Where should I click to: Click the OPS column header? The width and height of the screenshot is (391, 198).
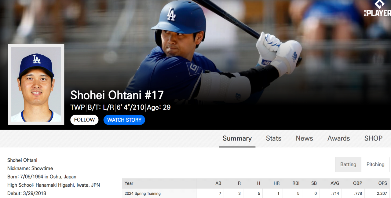point(382,183)
